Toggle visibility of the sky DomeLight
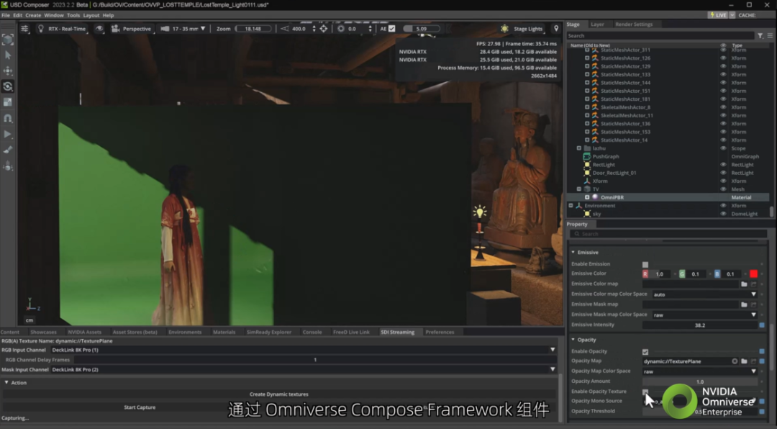777x429 pixels. (x=723, y=214)
